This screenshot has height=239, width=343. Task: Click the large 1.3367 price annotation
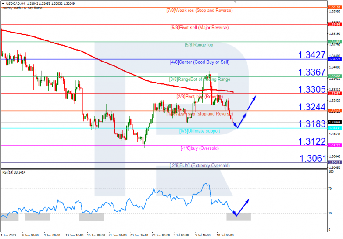pyautogui.click(x=312, y=72)
